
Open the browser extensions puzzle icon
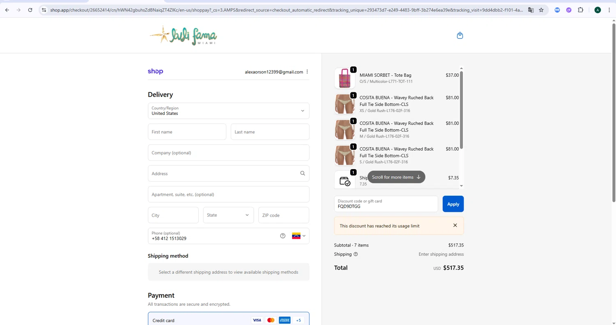580,10
